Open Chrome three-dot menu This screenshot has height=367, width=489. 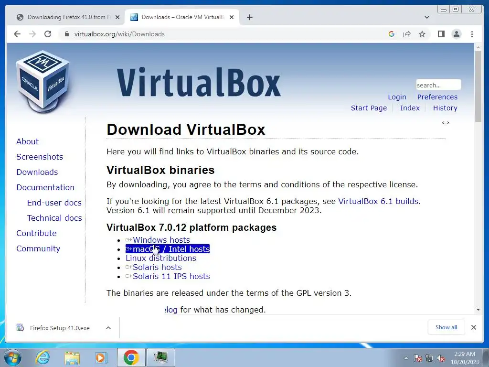point(472,34)
